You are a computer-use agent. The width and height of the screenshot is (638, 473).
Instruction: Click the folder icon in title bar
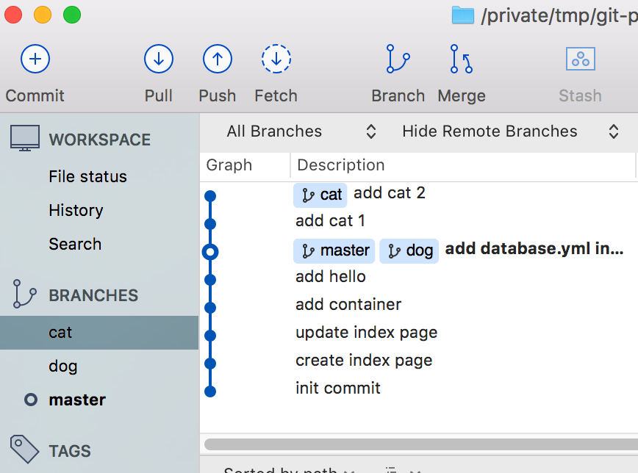pos(462,15)
